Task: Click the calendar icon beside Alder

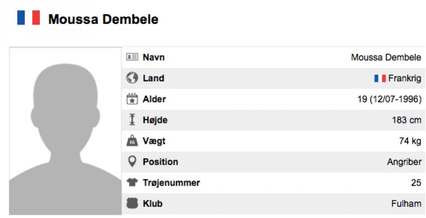Action: (x=132, y=99)
